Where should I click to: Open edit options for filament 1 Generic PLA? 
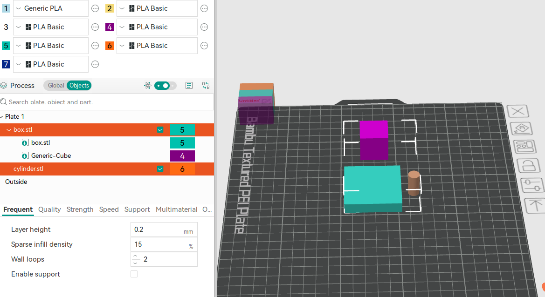tap(95, 8)
